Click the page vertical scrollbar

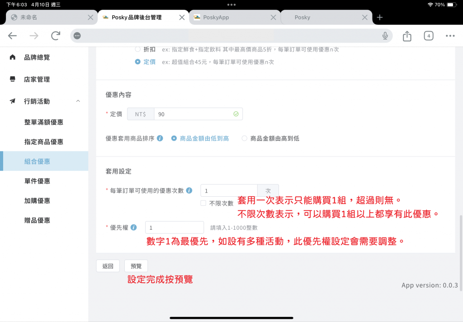pyautogui.click(x=461, y=253)
